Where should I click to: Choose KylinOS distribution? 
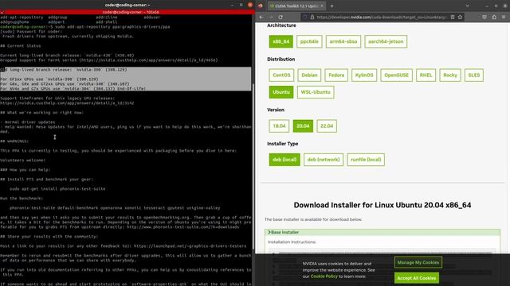364,75
